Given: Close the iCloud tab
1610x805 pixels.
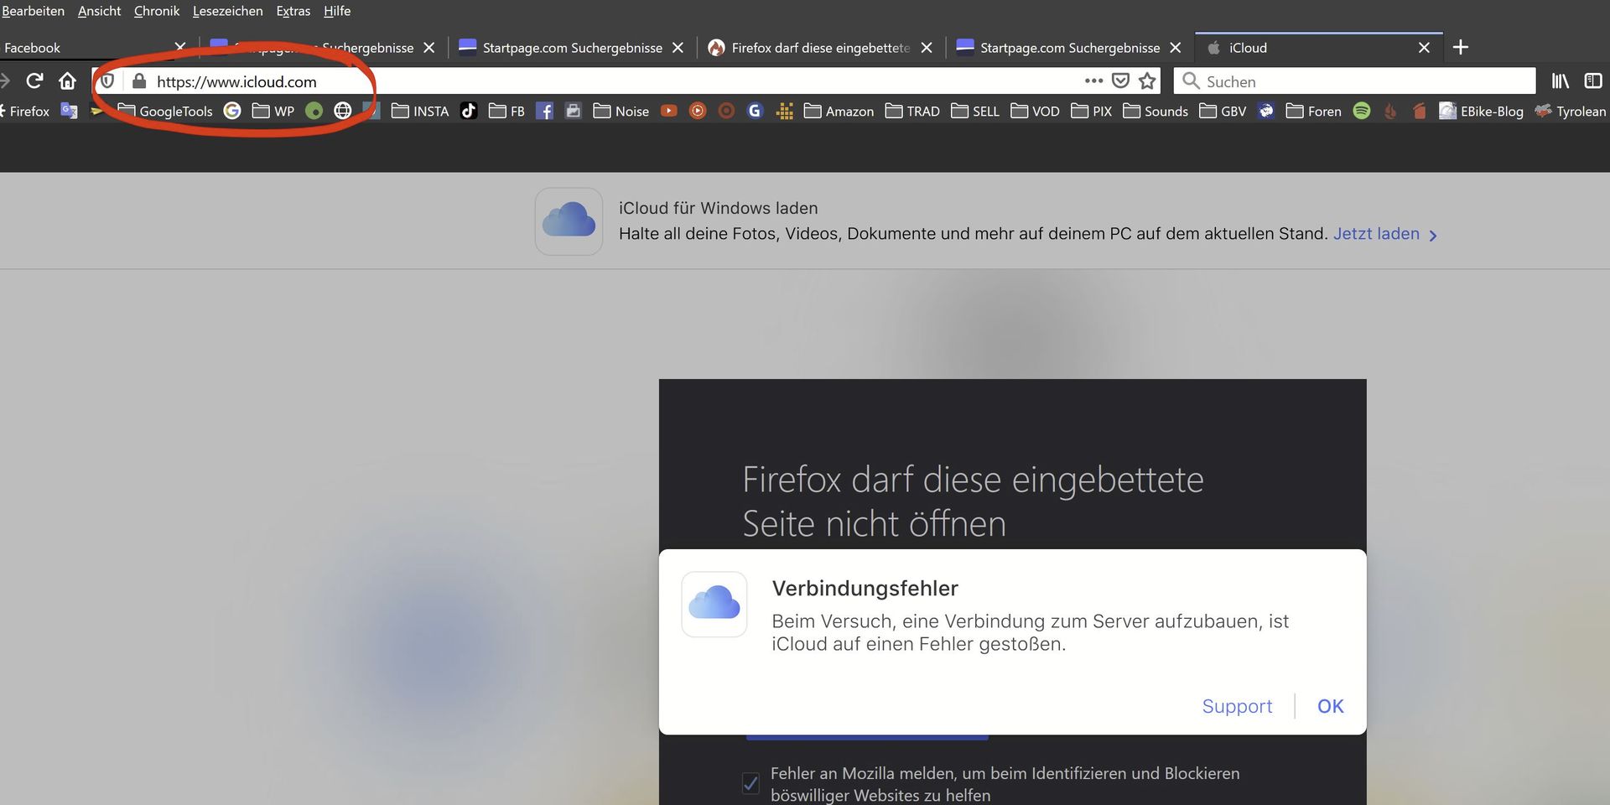Looking at the screenshot, I should point(1424,47).
